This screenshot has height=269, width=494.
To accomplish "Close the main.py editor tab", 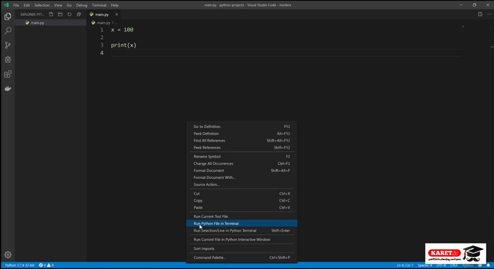I will 117,14.
